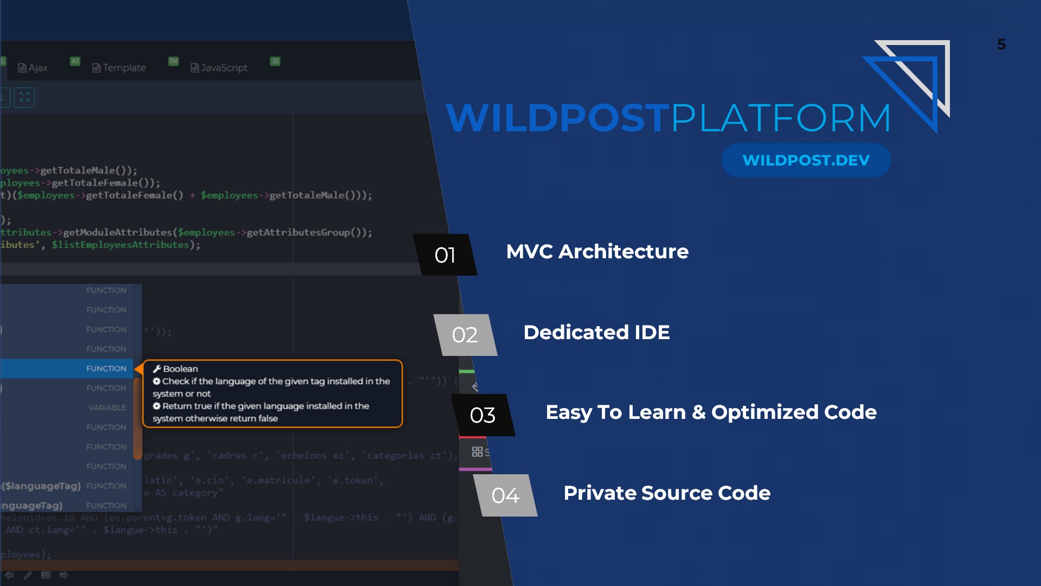Screen dimensions: 1041x586
Task: Click the MVC Architecture heading
Action: tap(597, 252)
